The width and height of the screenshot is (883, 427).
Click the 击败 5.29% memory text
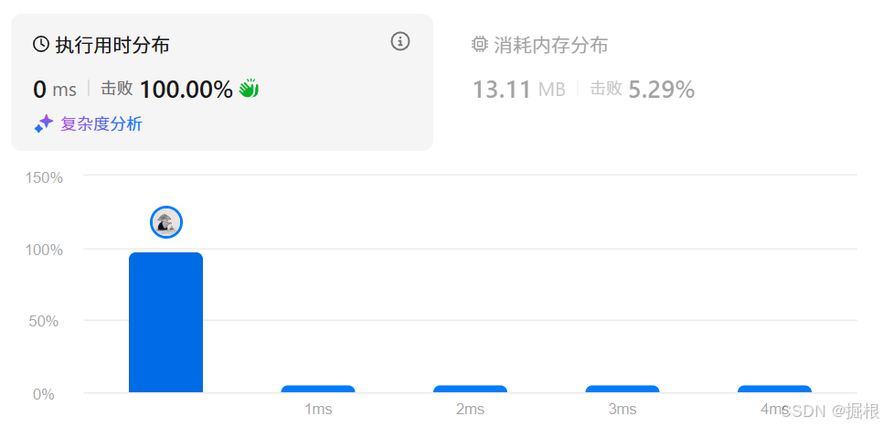coord(642,89)
